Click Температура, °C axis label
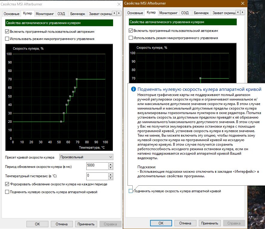The height and width of the screenshot is (229, 265). (x=92, y=147)
